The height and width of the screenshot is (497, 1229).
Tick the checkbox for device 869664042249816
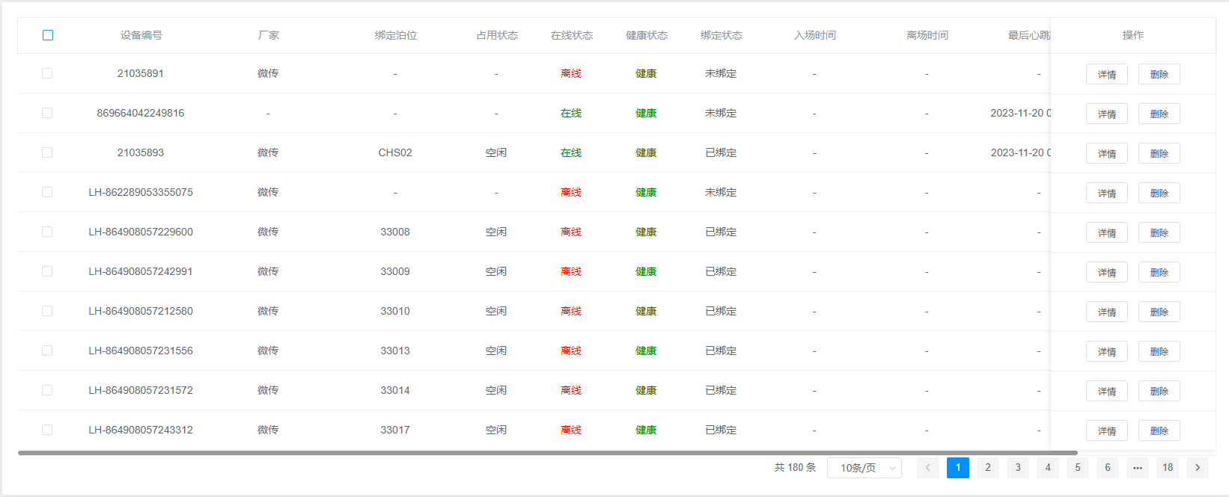47,113
